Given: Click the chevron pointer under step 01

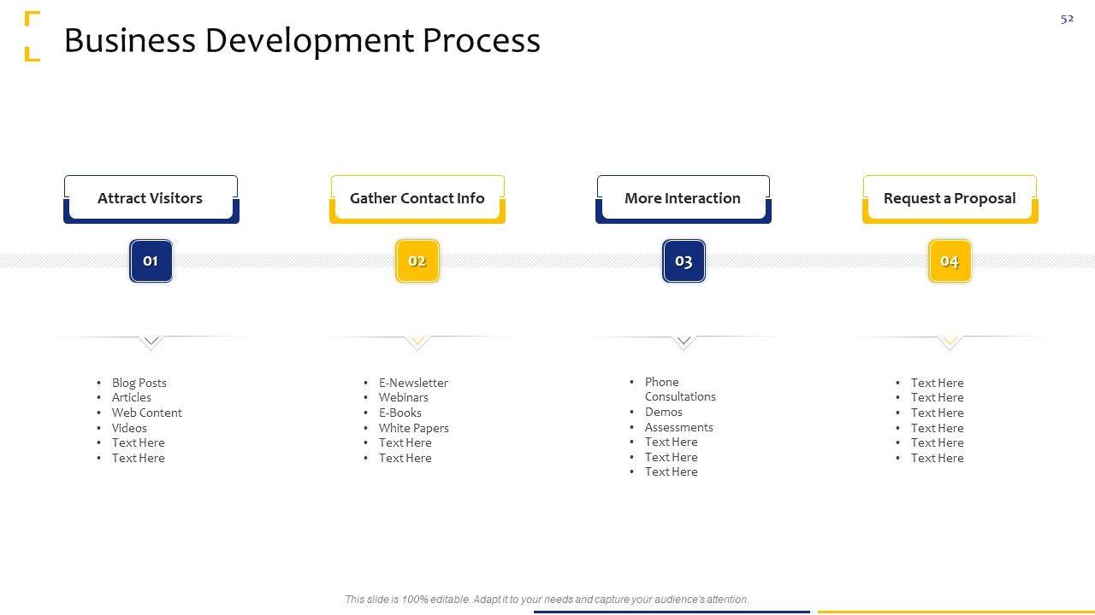Looking at the screenshot, I should coord(151,343).
